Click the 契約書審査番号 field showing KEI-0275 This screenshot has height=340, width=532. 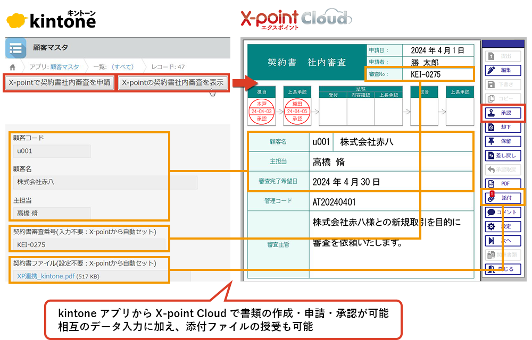click(89, 245)
